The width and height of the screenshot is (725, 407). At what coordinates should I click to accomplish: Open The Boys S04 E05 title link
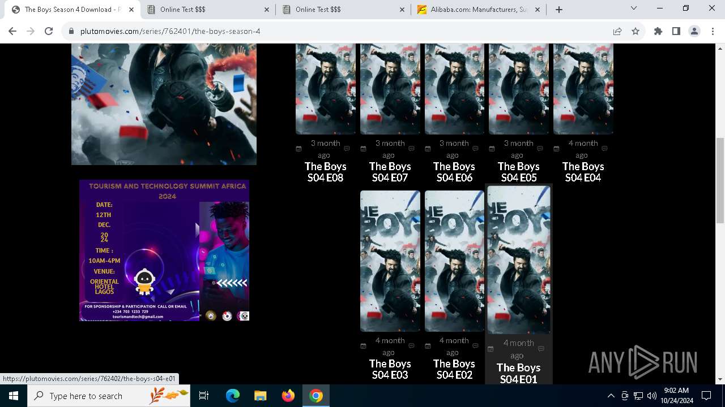pyautogui.click(x=519, y=172)
